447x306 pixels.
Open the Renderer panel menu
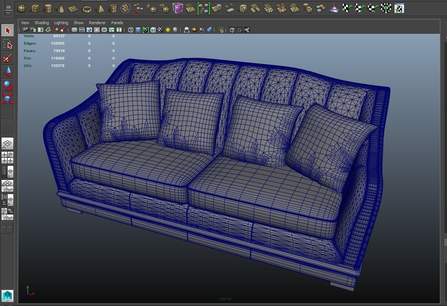pos(97,23)
